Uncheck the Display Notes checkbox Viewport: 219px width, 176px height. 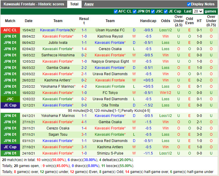(x=189, y=4)
